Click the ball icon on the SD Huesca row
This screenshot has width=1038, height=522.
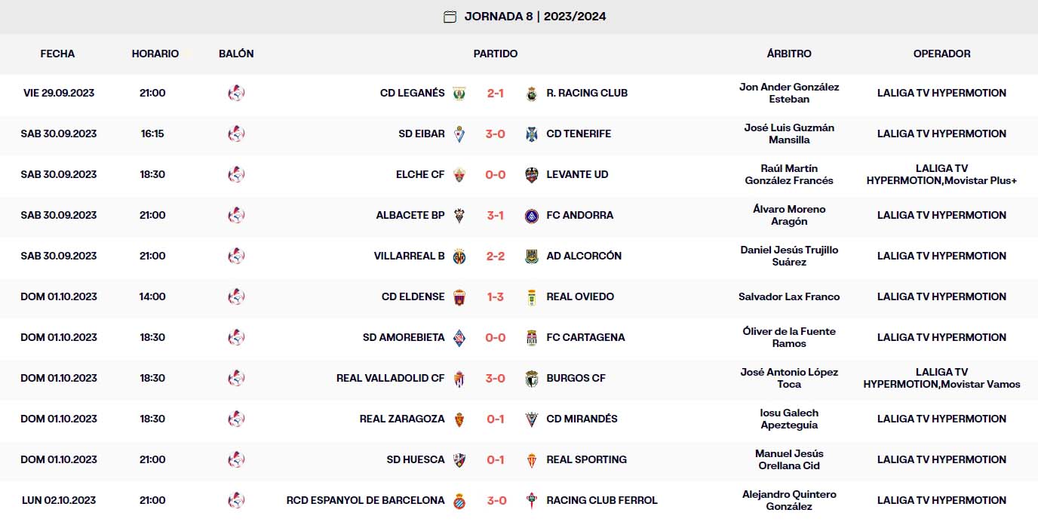pyautogui.click(x=236, y=459)
